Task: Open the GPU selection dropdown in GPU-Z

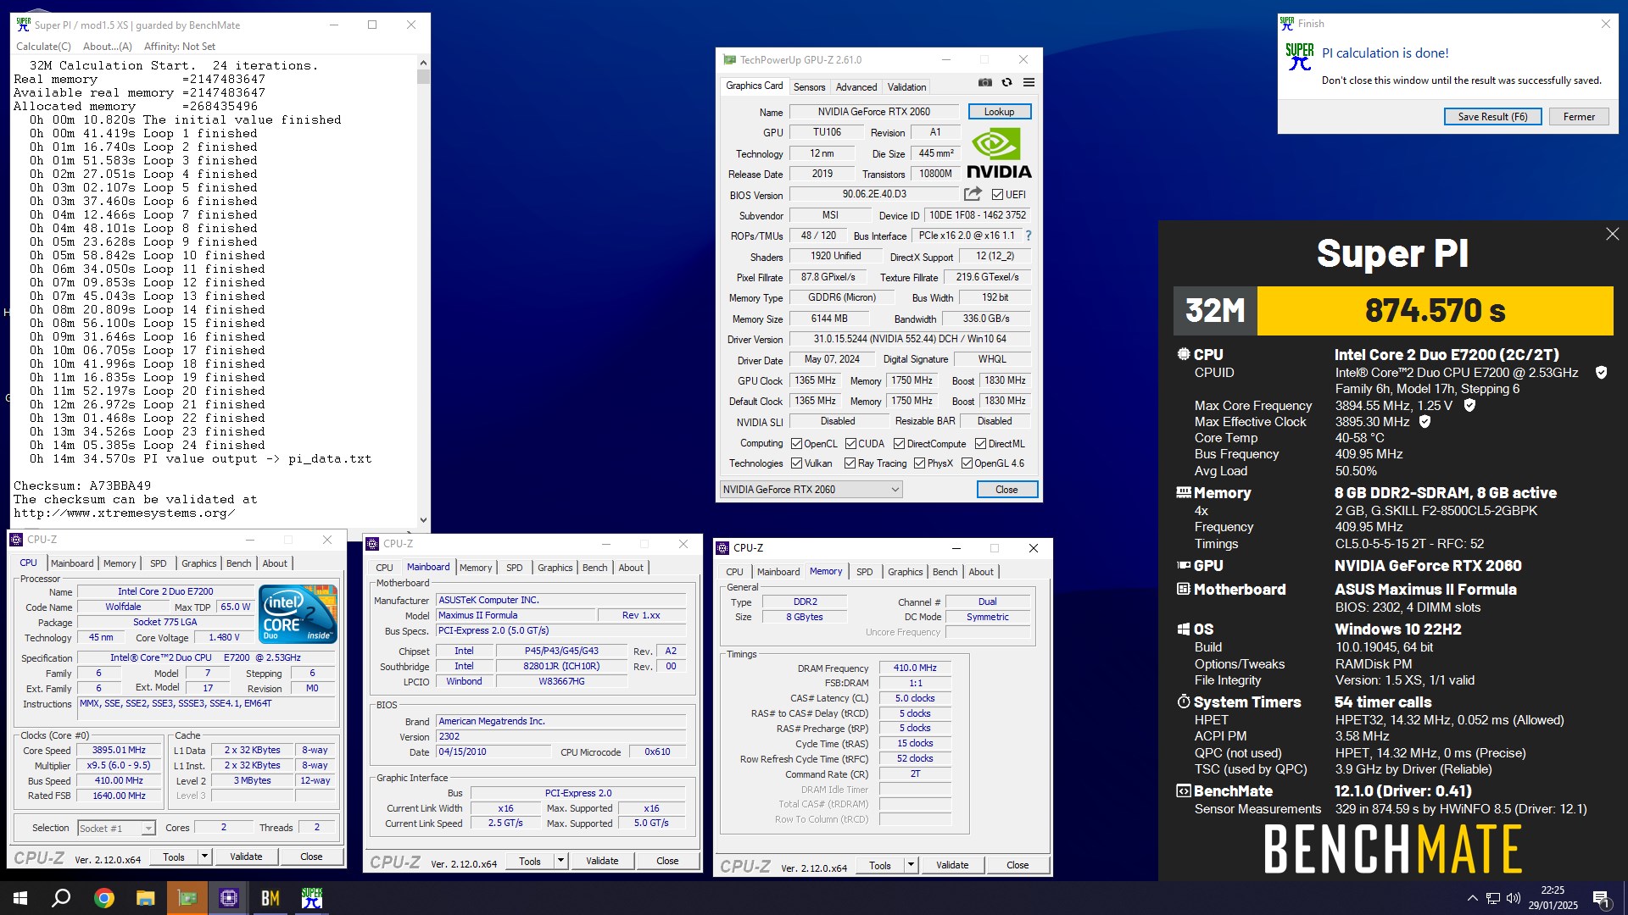Action: [811, 490]
